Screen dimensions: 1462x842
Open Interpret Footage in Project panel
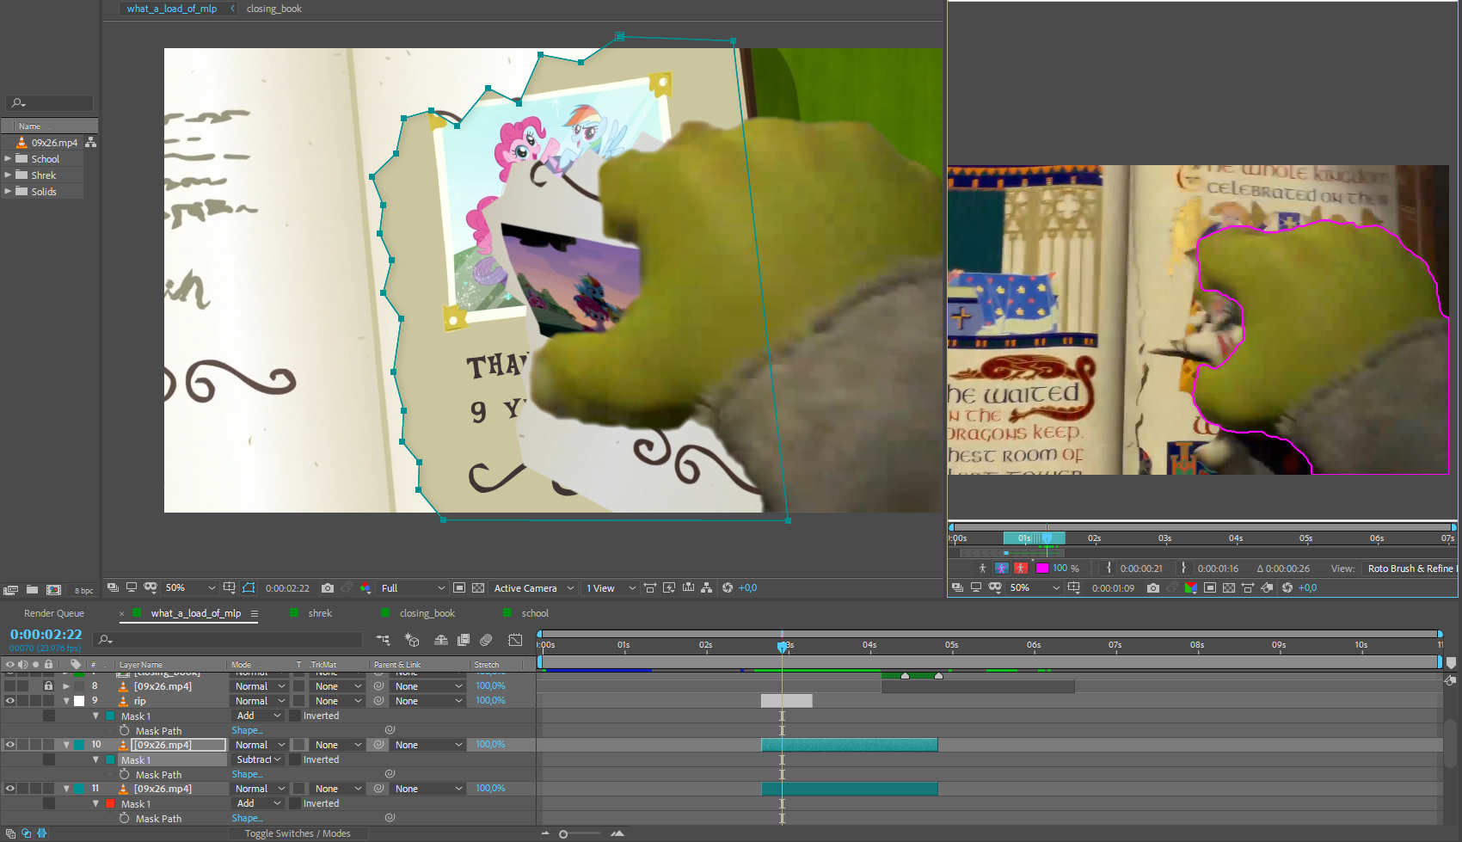click(x=10, y=590)
